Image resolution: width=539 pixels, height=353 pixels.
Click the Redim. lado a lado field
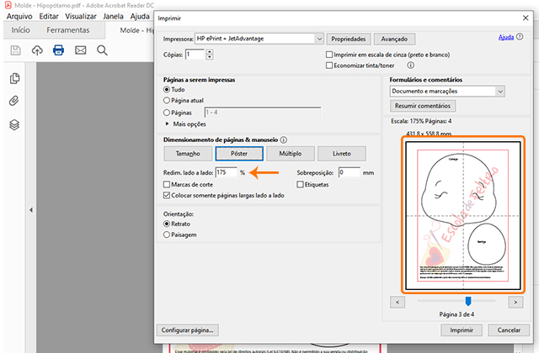[225, 172]
